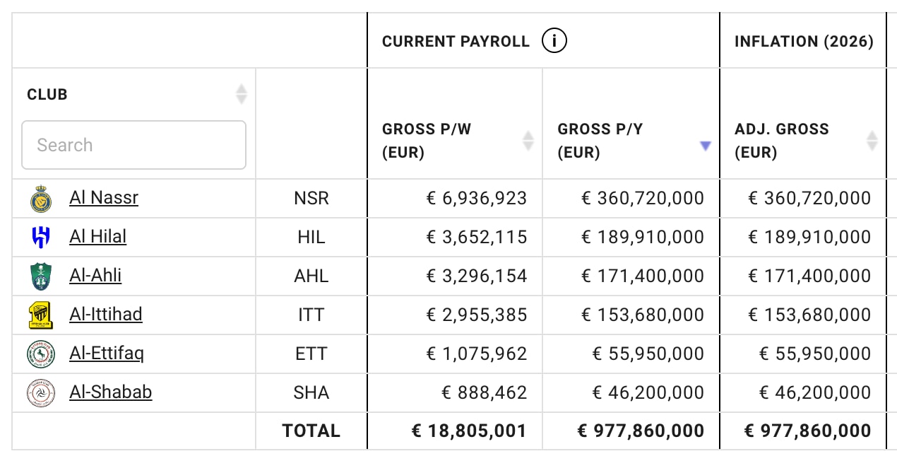Open the Al-Ahli club link
Screen dimensions: 897x461
tap(95, 275)
